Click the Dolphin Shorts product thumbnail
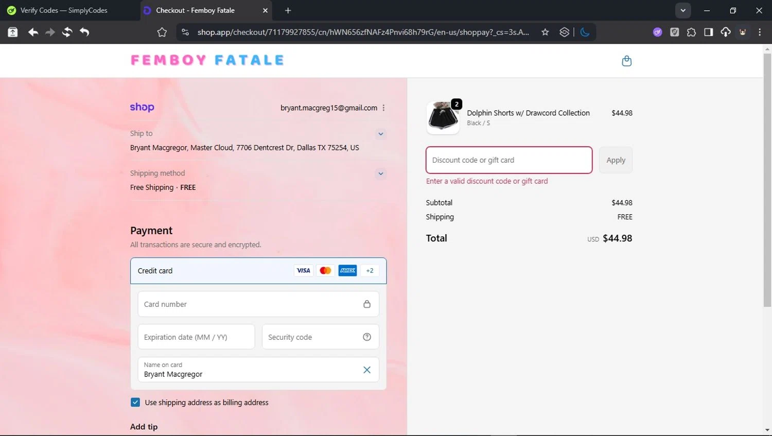Screen dimensions: 772x436 443,118
